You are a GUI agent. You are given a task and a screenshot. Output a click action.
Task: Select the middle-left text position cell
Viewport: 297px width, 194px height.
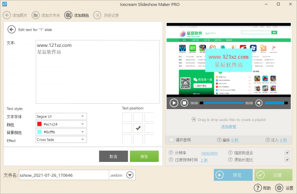[127, 128]
